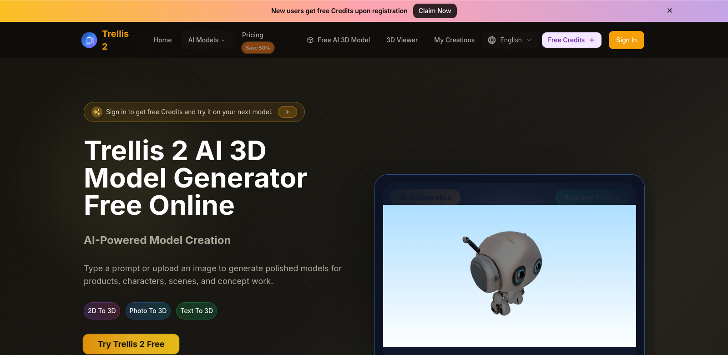This screenshot has width=728, height=355.
Task: Click the 'AI-Powered Model Creation' subheading
Action: pos(157,240)
